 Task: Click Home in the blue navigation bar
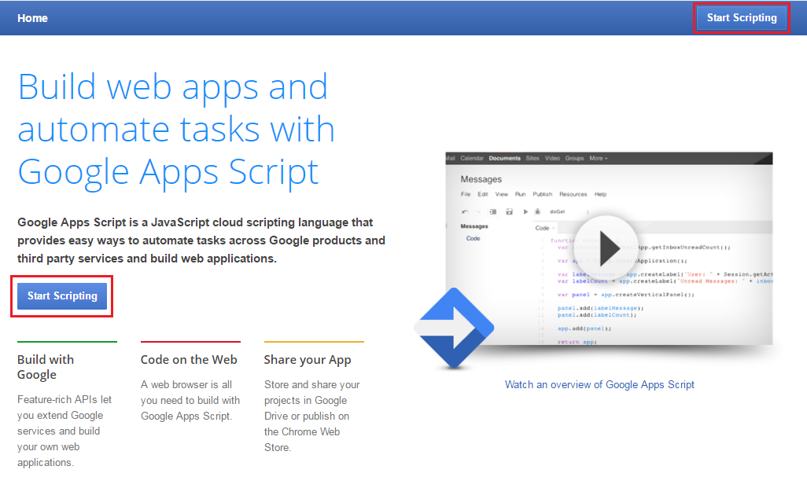32,17
